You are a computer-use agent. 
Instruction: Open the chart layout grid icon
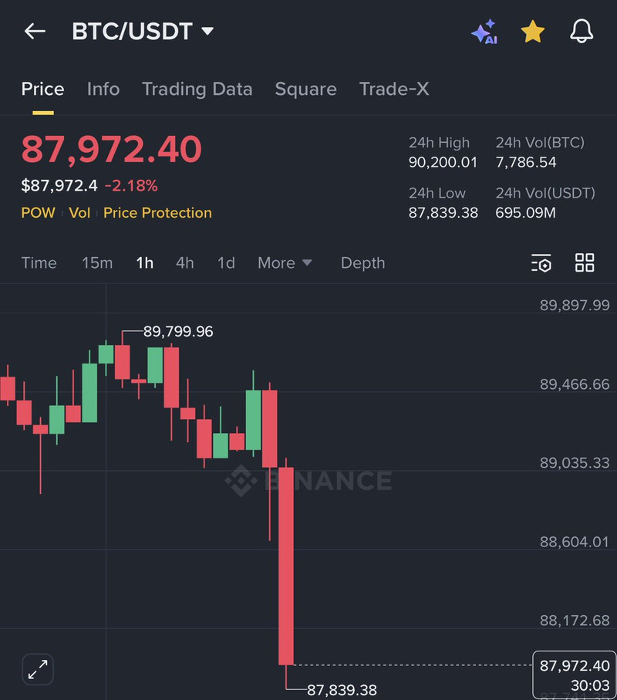pos(585,263)
